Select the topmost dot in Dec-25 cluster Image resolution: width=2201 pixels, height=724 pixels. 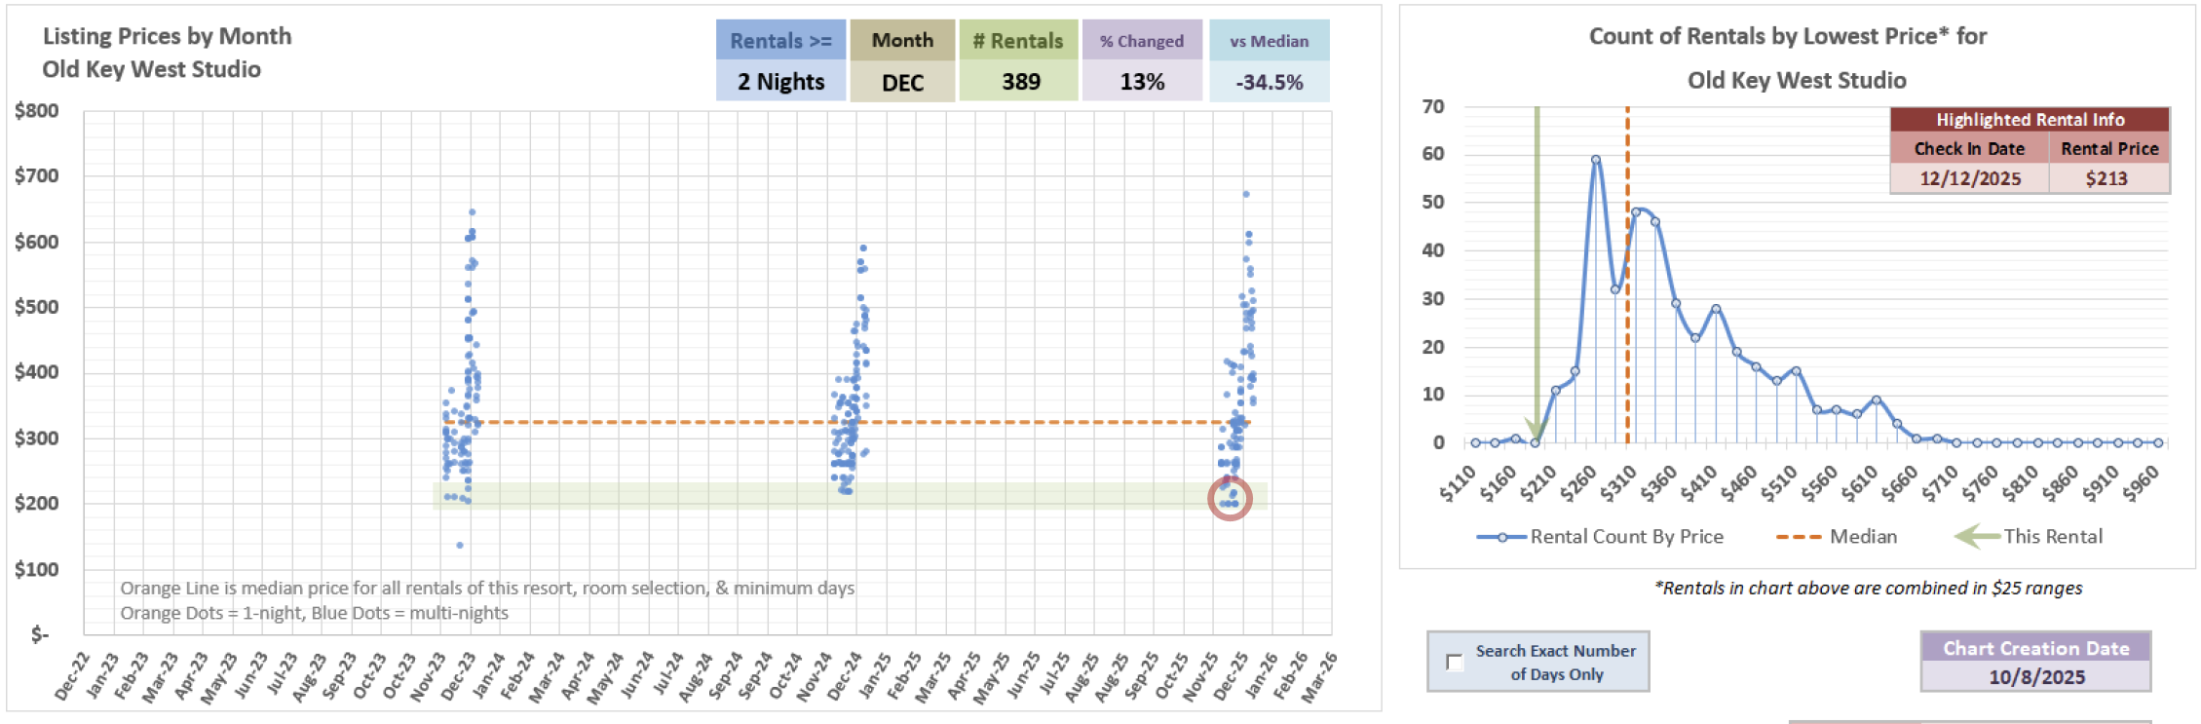[1245, 194]
